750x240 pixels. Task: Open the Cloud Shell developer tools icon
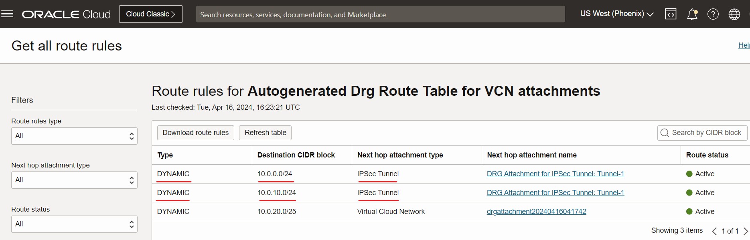671,14
